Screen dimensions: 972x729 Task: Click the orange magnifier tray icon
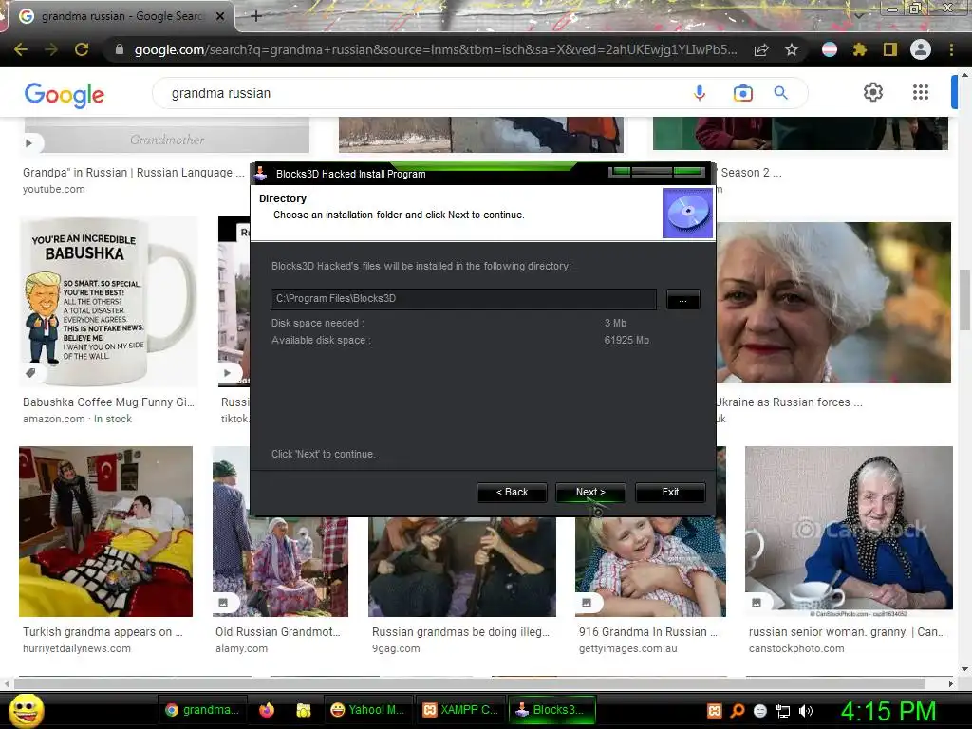pyautogui.click(x=737, y=711)
